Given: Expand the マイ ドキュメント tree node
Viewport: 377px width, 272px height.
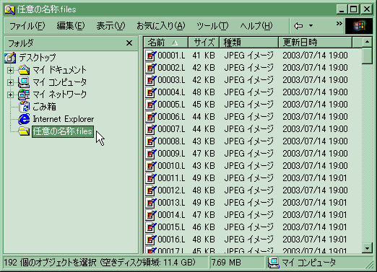Looking at the screenshot, I should 10,70.
